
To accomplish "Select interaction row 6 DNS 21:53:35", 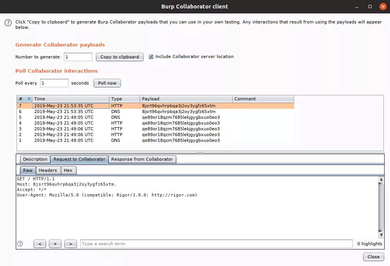I will coord(156,111).
